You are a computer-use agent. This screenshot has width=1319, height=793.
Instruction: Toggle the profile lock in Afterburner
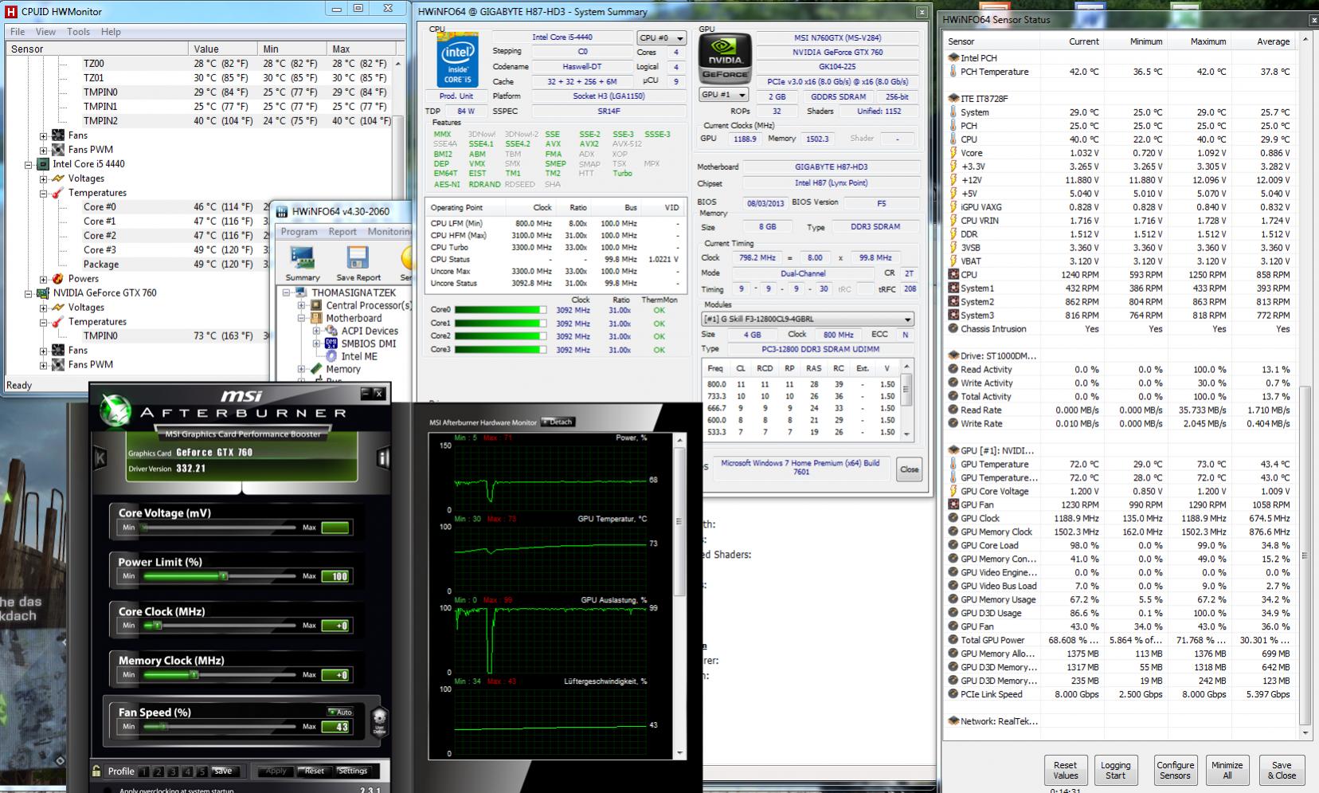(96, 771)
